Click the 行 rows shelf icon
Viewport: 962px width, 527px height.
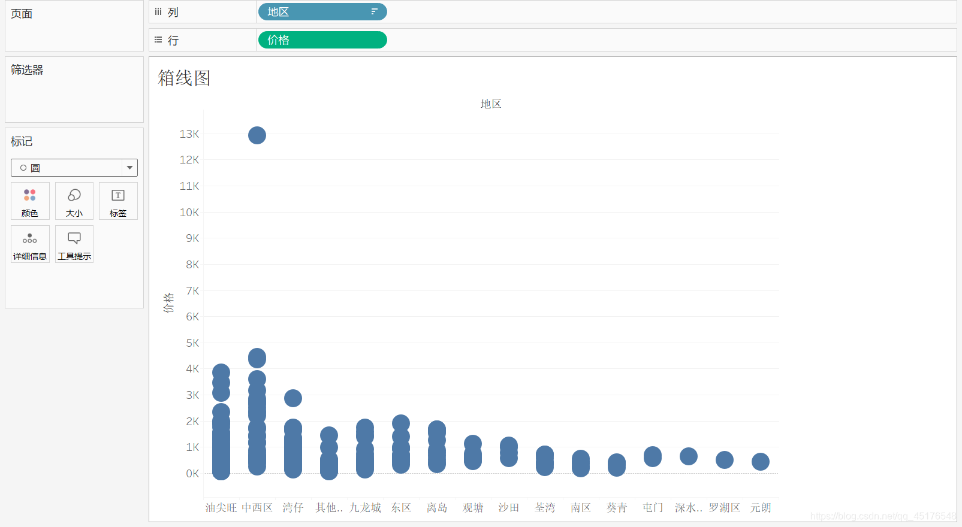click(x=158, y=40)
